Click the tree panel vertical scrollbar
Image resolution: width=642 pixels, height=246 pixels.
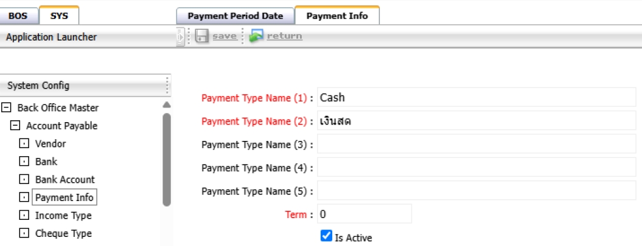coord(167,159)
